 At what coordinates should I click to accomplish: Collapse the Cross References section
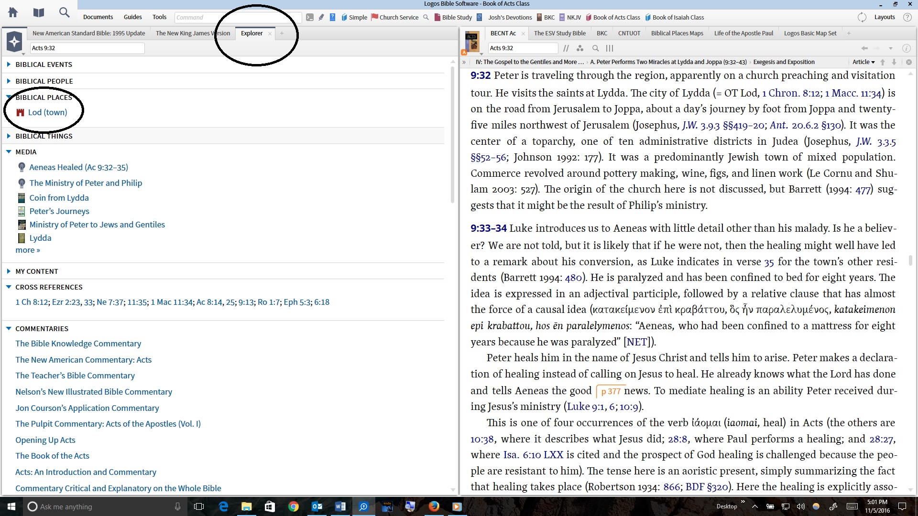click(9, 287)
